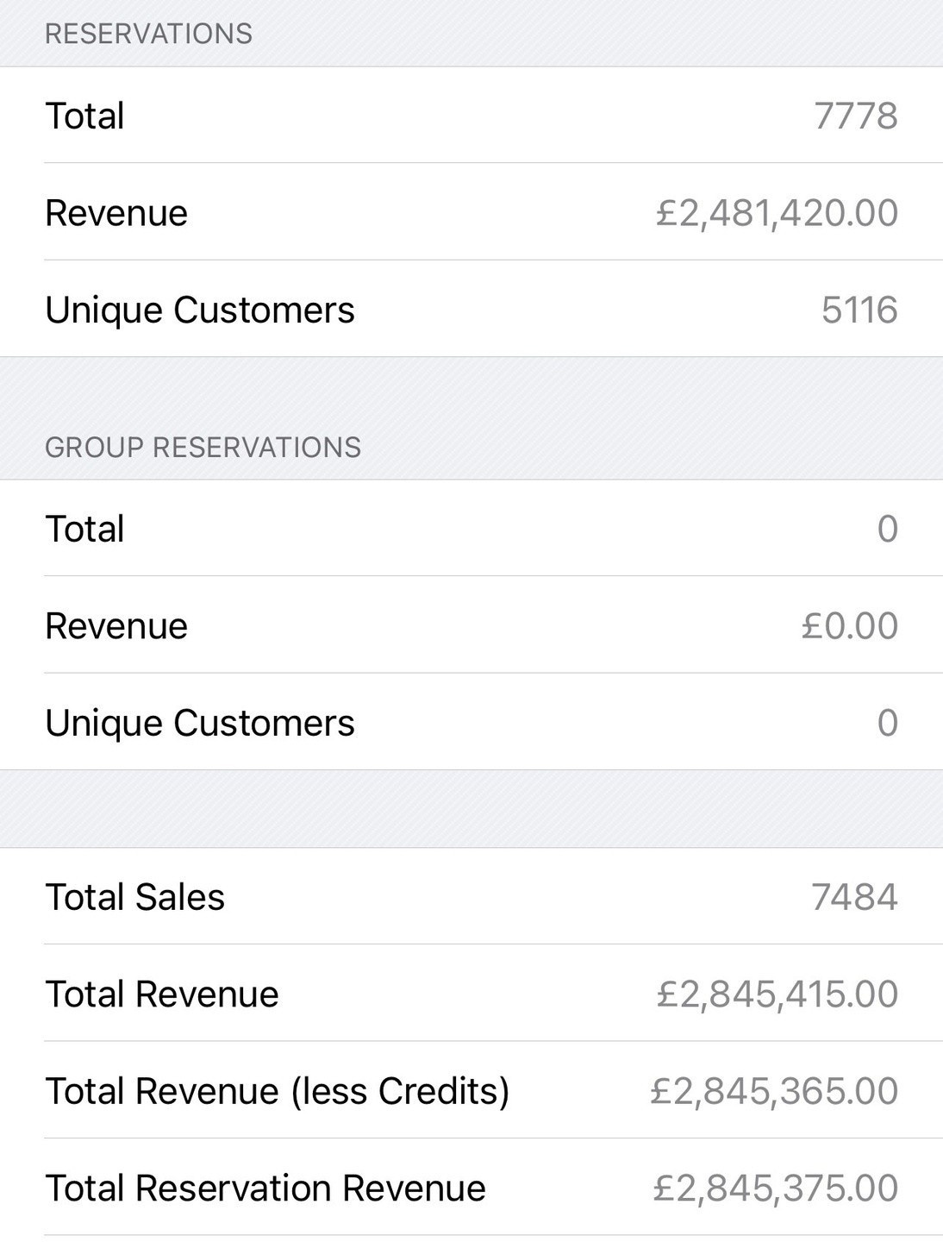Tap the RESERVATIONS section header

pyautogui.click(x=148, y=34)
